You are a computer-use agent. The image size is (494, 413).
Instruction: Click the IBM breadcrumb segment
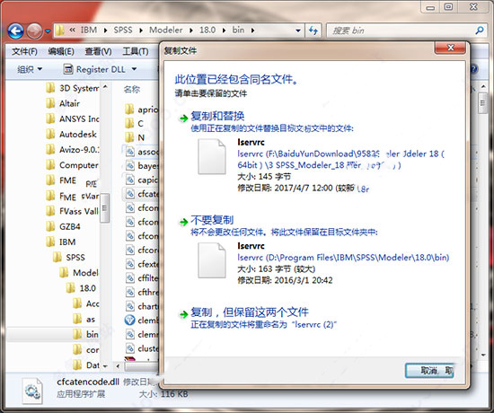(89, 31)
